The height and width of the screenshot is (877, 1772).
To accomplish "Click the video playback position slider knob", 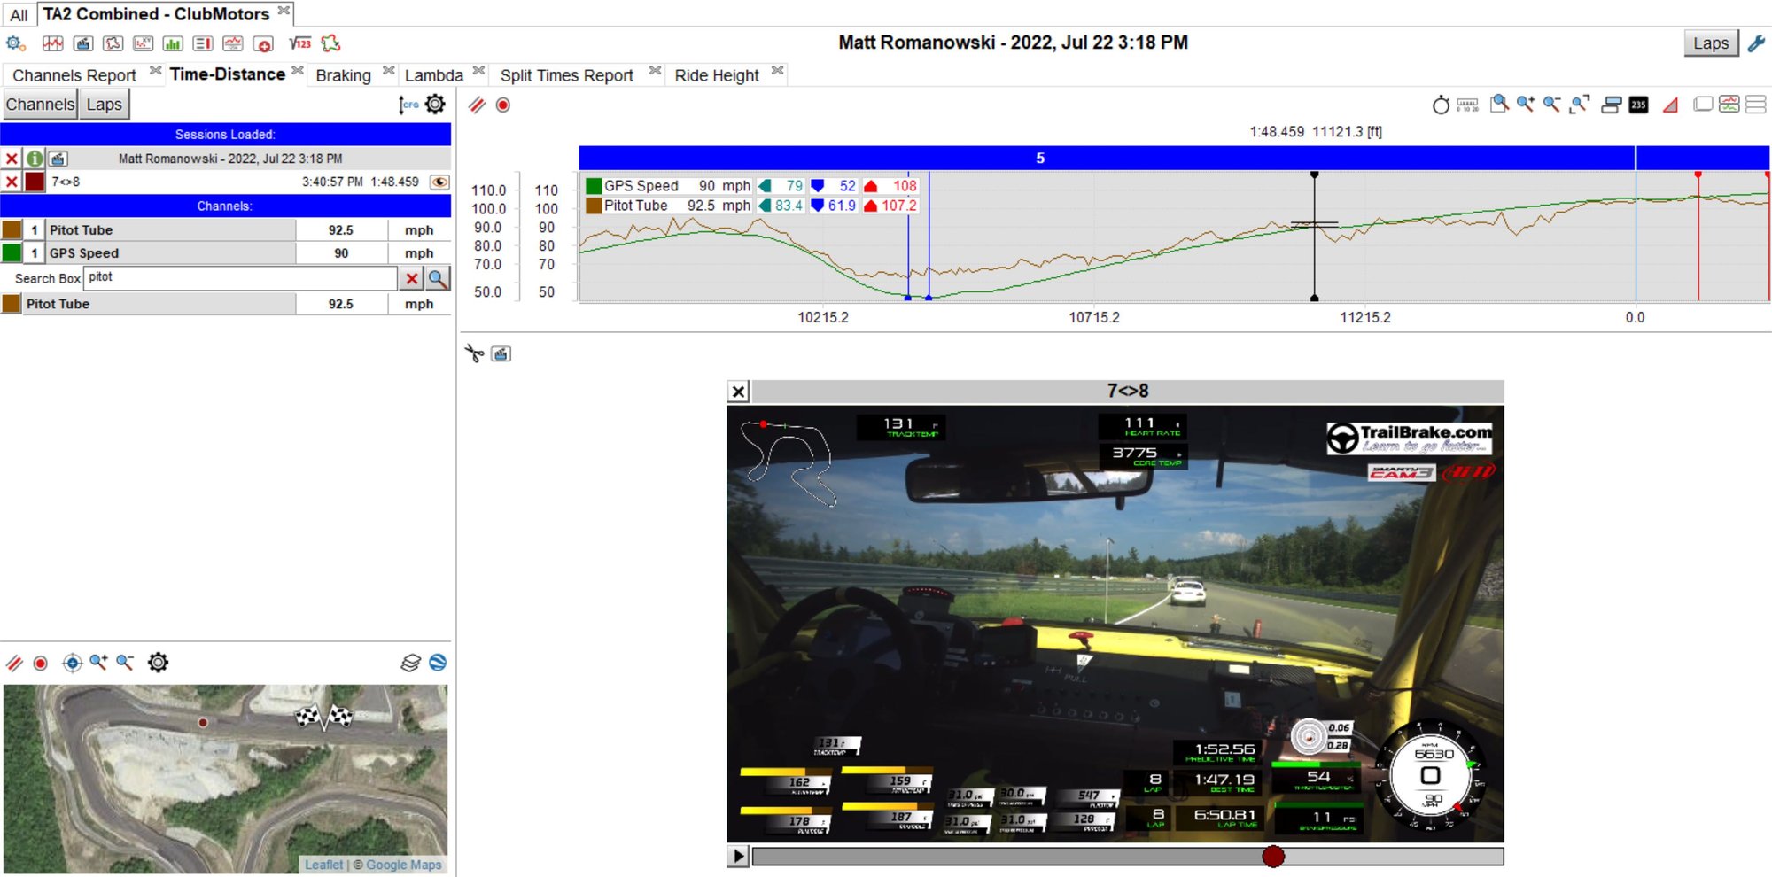I will tap(1273, 856).
